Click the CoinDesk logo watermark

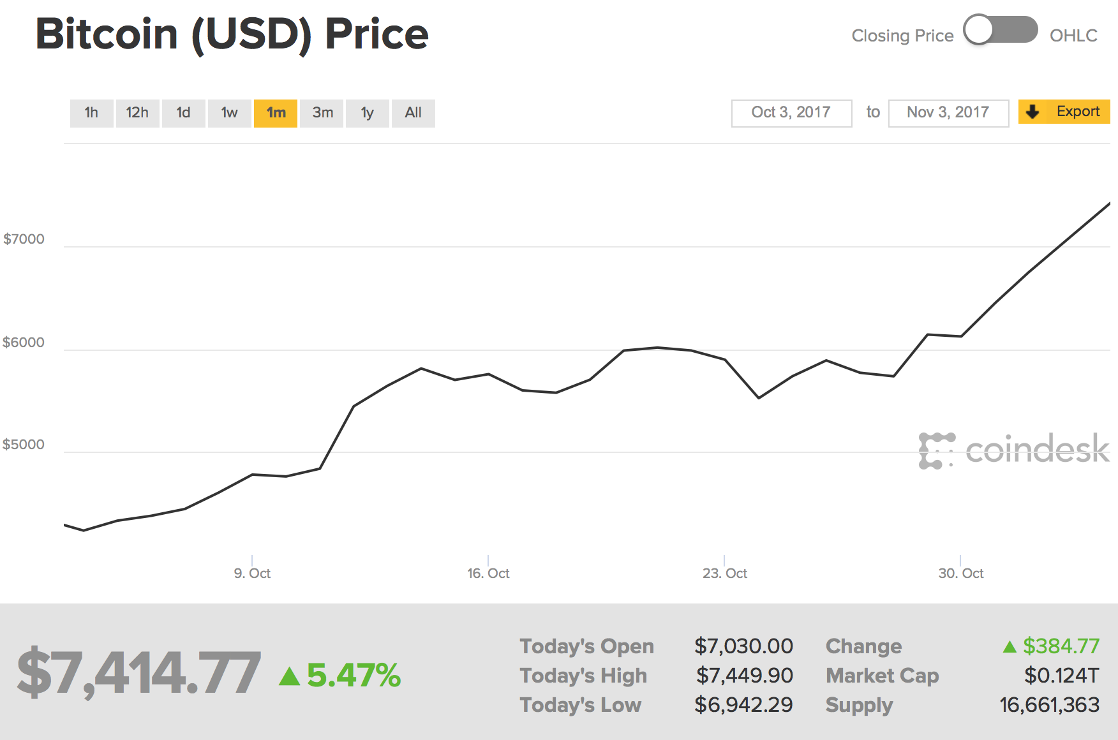(1013, 450)
